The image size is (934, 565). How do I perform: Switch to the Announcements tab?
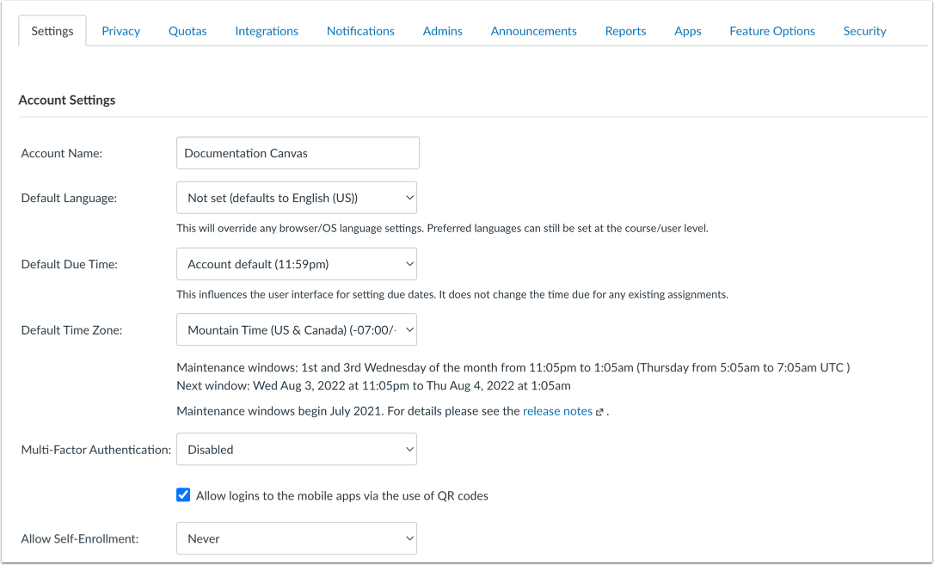point(534,31)
